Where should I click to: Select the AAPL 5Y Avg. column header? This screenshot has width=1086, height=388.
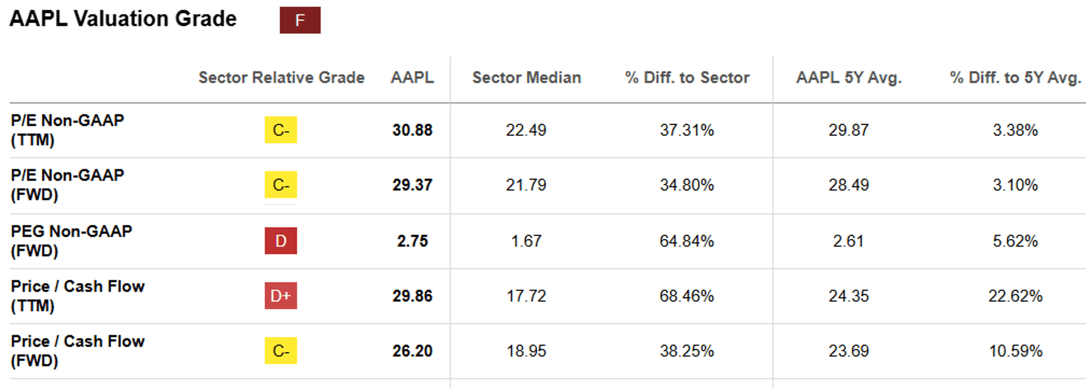pos(849,77)
